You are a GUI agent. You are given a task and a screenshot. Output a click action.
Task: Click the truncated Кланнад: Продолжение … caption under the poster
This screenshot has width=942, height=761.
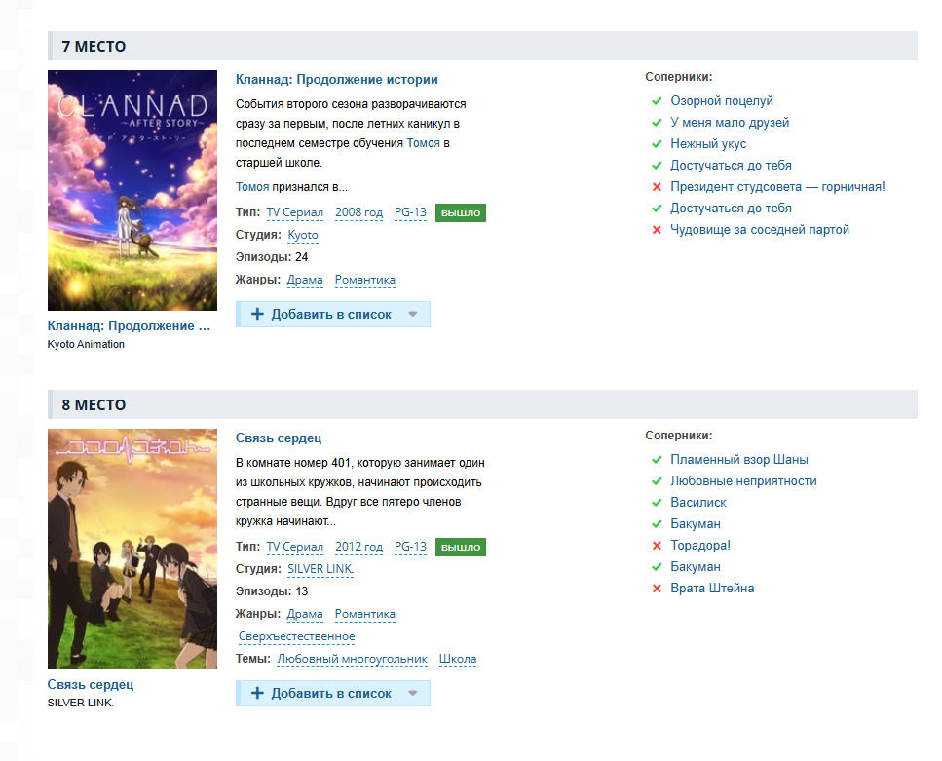[x=130, y=325]
